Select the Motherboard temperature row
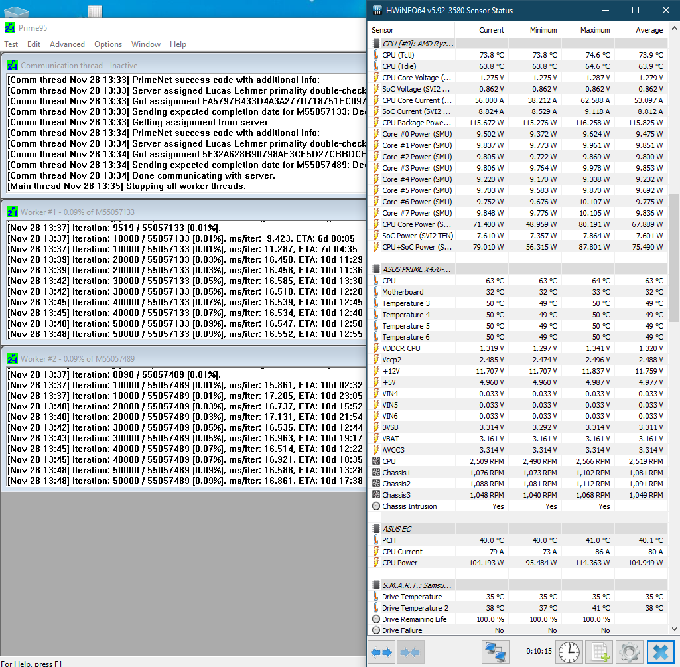This screenshot has height=667, width=680. click(x=518, y=292)
